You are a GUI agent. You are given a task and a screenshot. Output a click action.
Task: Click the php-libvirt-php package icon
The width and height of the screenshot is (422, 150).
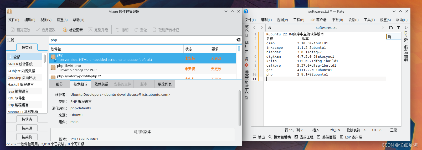[x=53, y=68]
